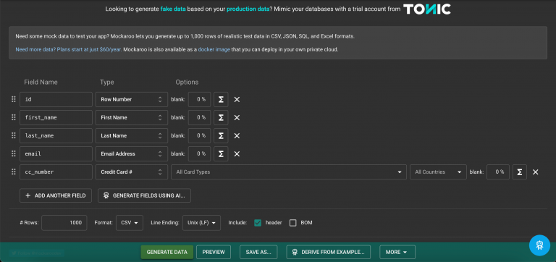Open formula editor for cc_number field
Image resolution: width=556 pixels, height=262 pixels.
pos(520,172)
